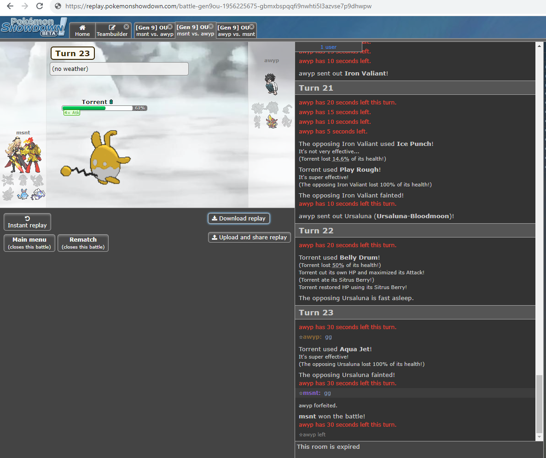Open the 1 user list

(x=328, y=46)
